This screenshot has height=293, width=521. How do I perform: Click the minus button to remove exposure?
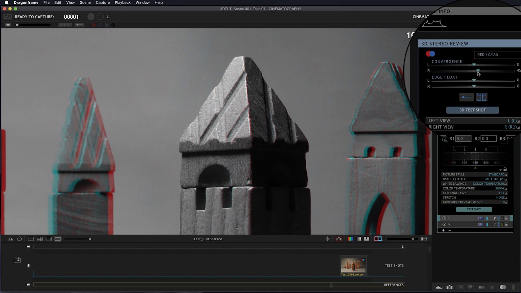[x=449, y=230]
